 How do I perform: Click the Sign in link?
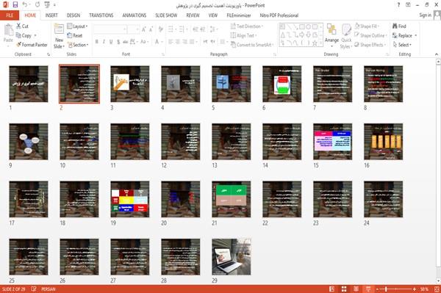[425, 15]
